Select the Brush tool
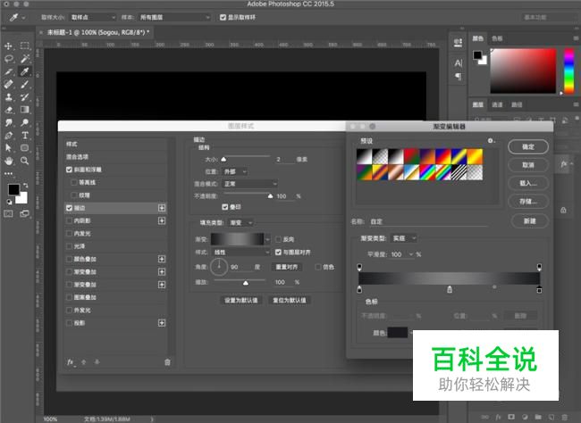581x423 pixels. (x=24, y=84)
